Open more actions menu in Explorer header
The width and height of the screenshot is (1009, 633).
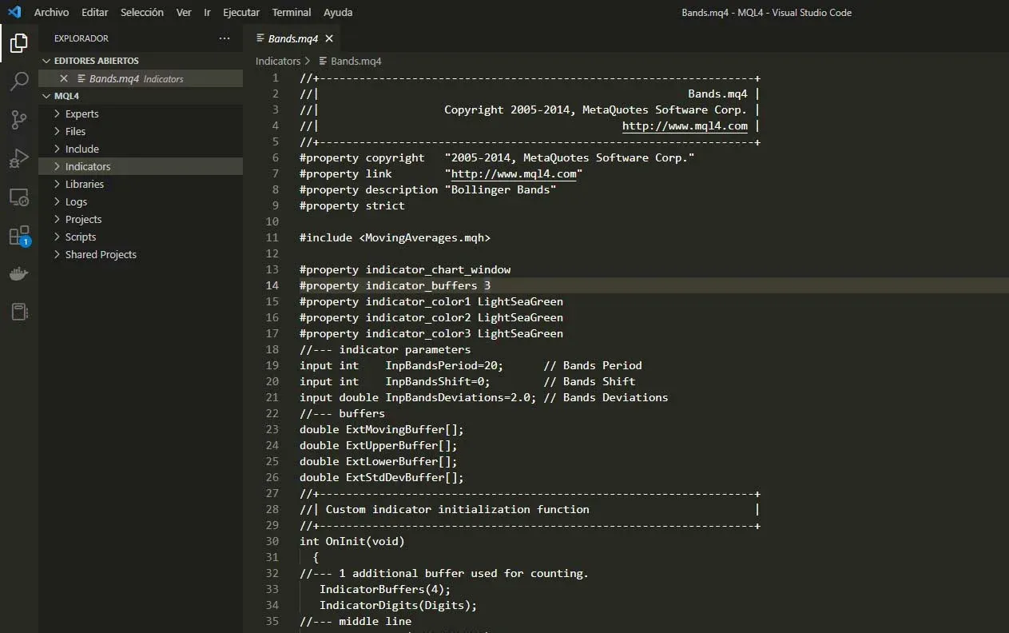tap(224, 38)
